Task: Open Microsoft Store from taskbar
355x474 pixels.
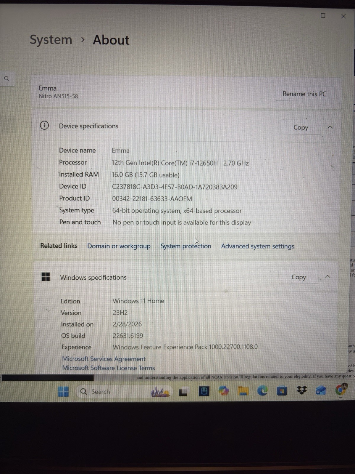Action: click(282, 391)
